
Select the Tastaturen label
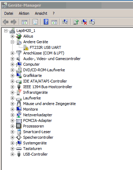[x=33, y=149]
